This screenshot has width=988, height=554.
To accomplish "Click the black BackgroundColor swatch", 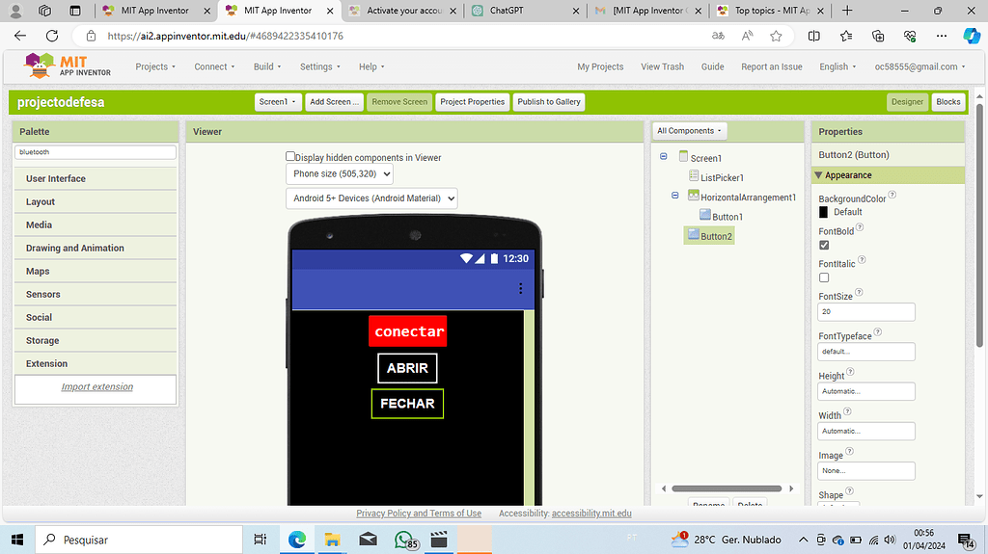I will point(824,212).
